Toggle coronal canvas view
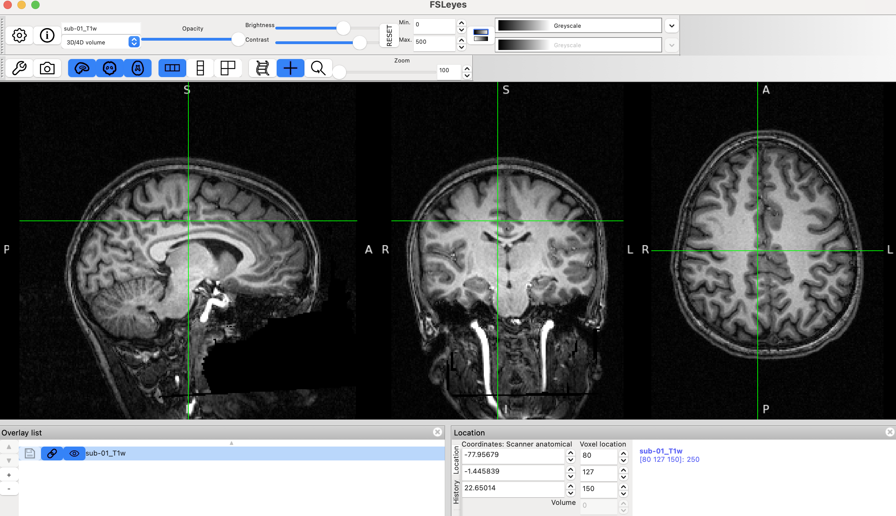Screen dimensions: 896x516 pos(109,68)
